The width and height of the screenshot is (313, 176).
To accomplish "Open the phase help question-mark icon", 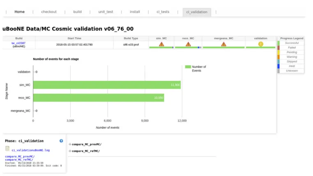I will point(61,141).
